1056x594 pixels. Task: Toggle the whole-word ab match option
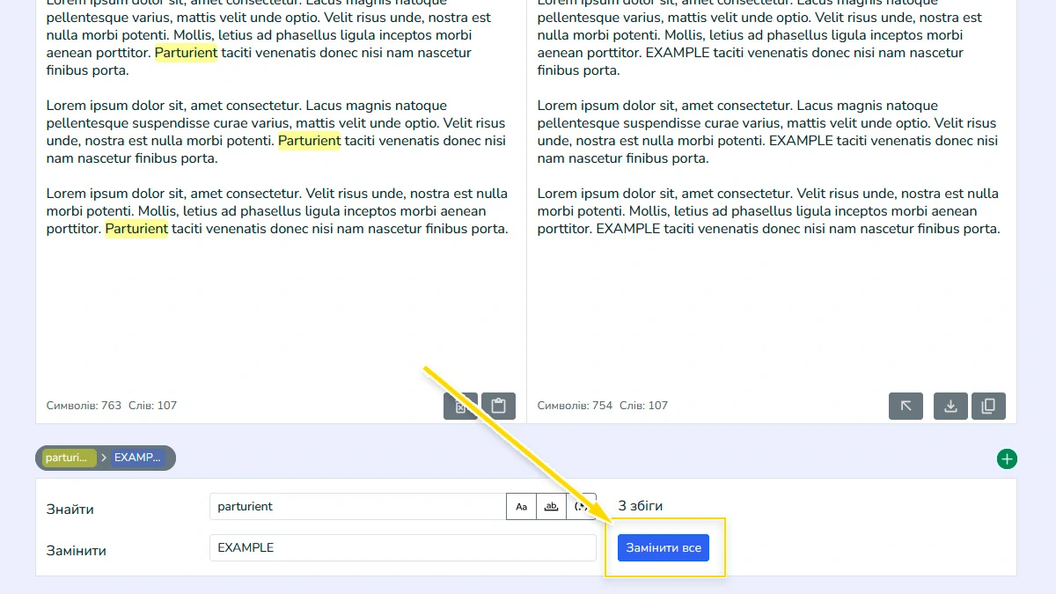[551, 507]
